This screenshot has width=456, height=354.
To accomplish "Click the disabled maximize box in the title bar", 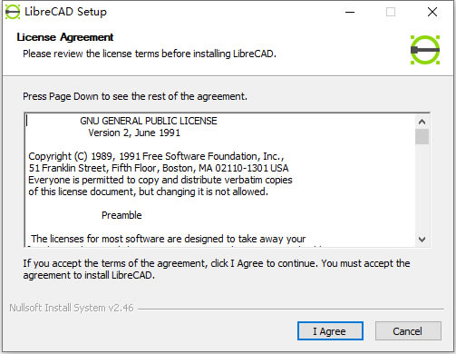I will pos(391,12).
